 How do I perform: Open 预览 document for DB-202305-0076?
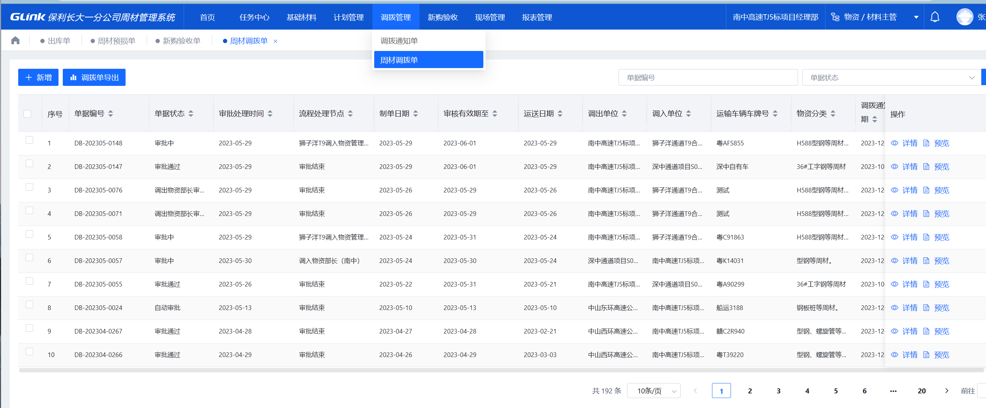[936, 190]
